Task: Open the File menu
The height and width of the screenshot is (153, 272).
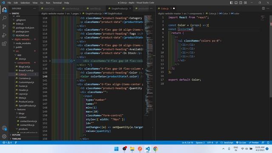Action: [x=9, y=3]
